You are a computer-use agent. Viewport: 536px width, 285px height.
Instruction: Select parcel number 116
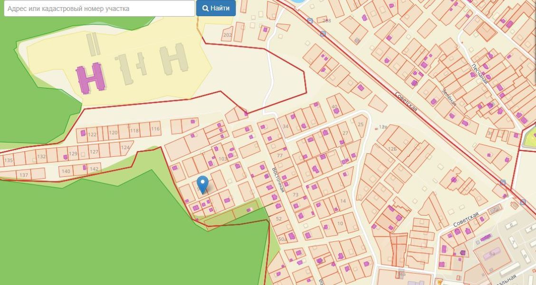[x=155, y=129]
